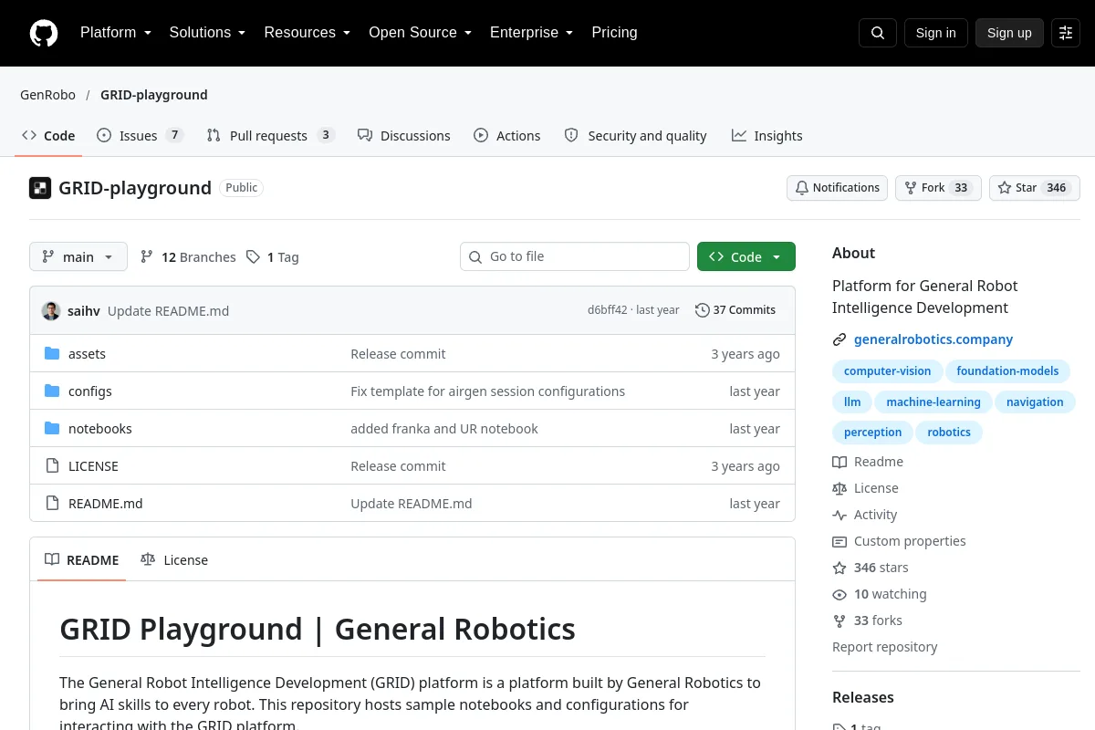The height and width of the screenshot is (730, 1095).
Task: View the 37 Commits history
Action: [735, 310]
